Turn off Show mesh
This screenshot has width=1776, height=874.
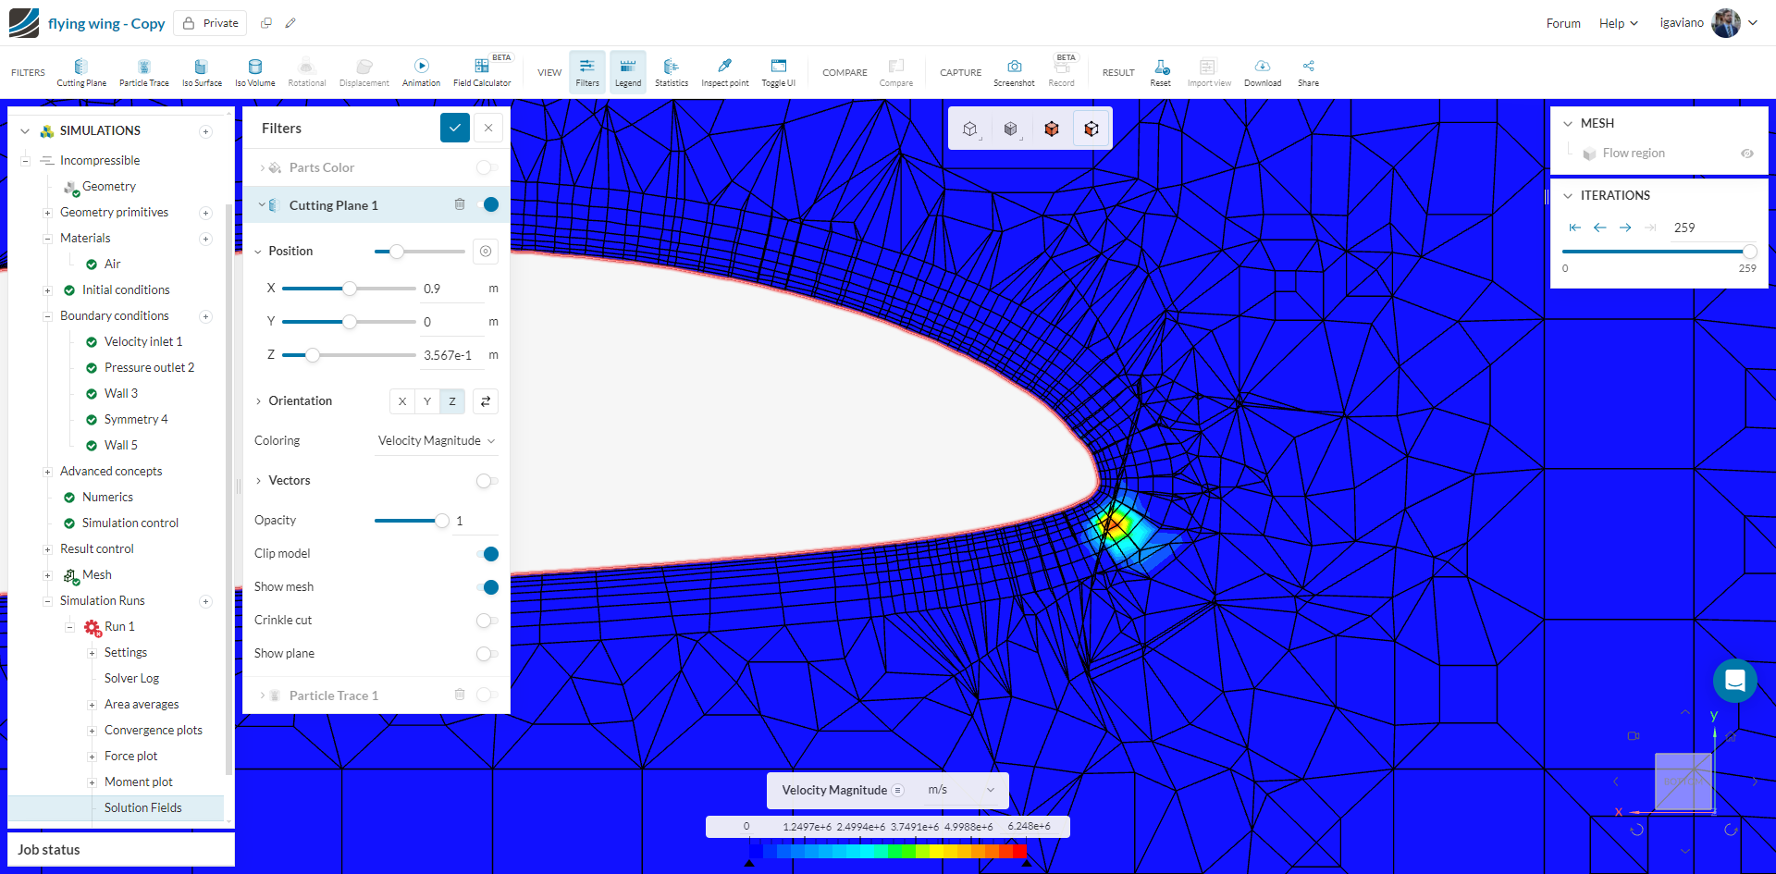pos(487,587)
